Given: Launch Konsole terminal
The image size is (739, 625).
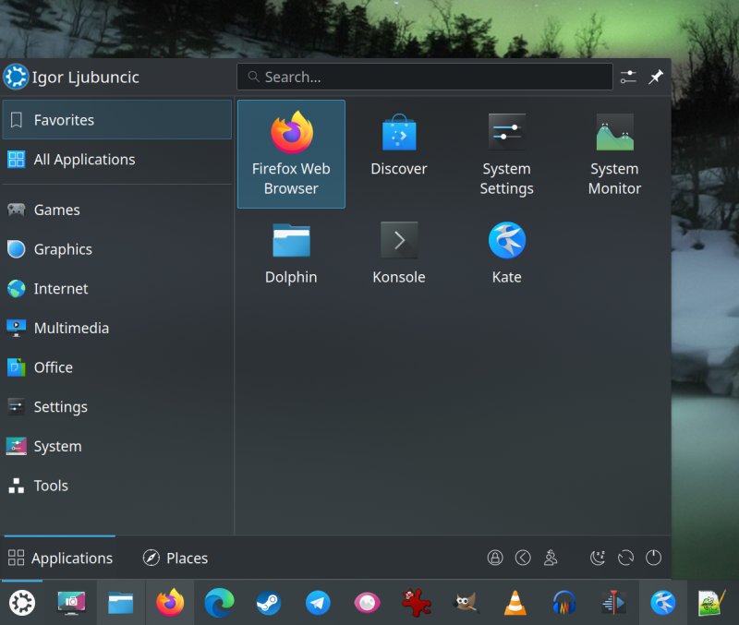Looking at the screenshot, I should tap(399, 252).
